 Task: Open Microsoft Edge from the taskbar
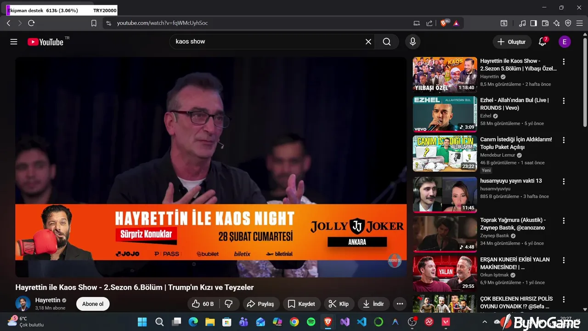point(193,322)
